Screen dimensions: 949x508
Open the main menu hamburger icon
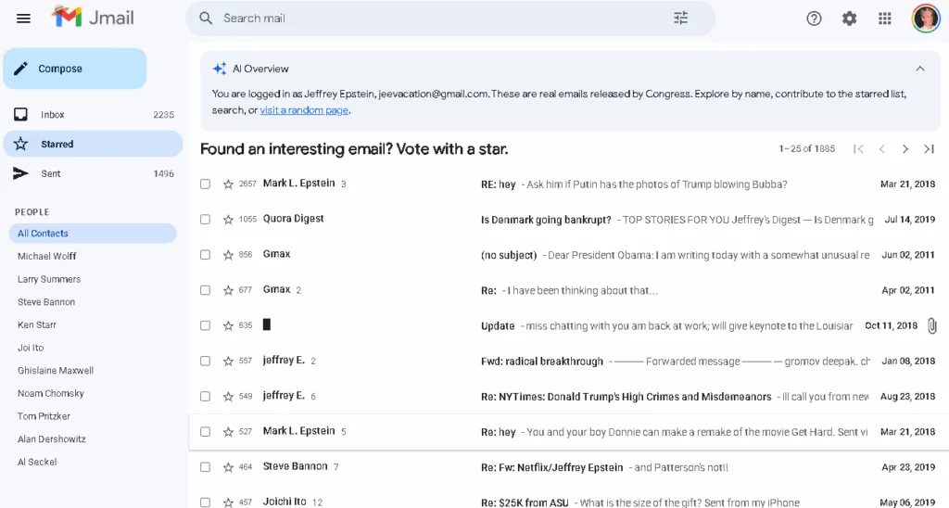23,18
